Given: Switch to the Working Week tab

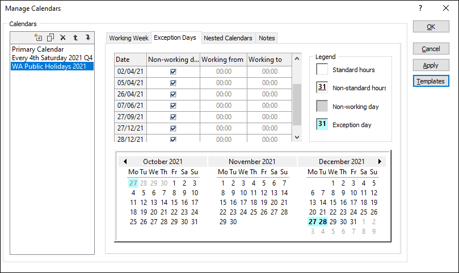Looking at the screenshot, I should [129, 38].
